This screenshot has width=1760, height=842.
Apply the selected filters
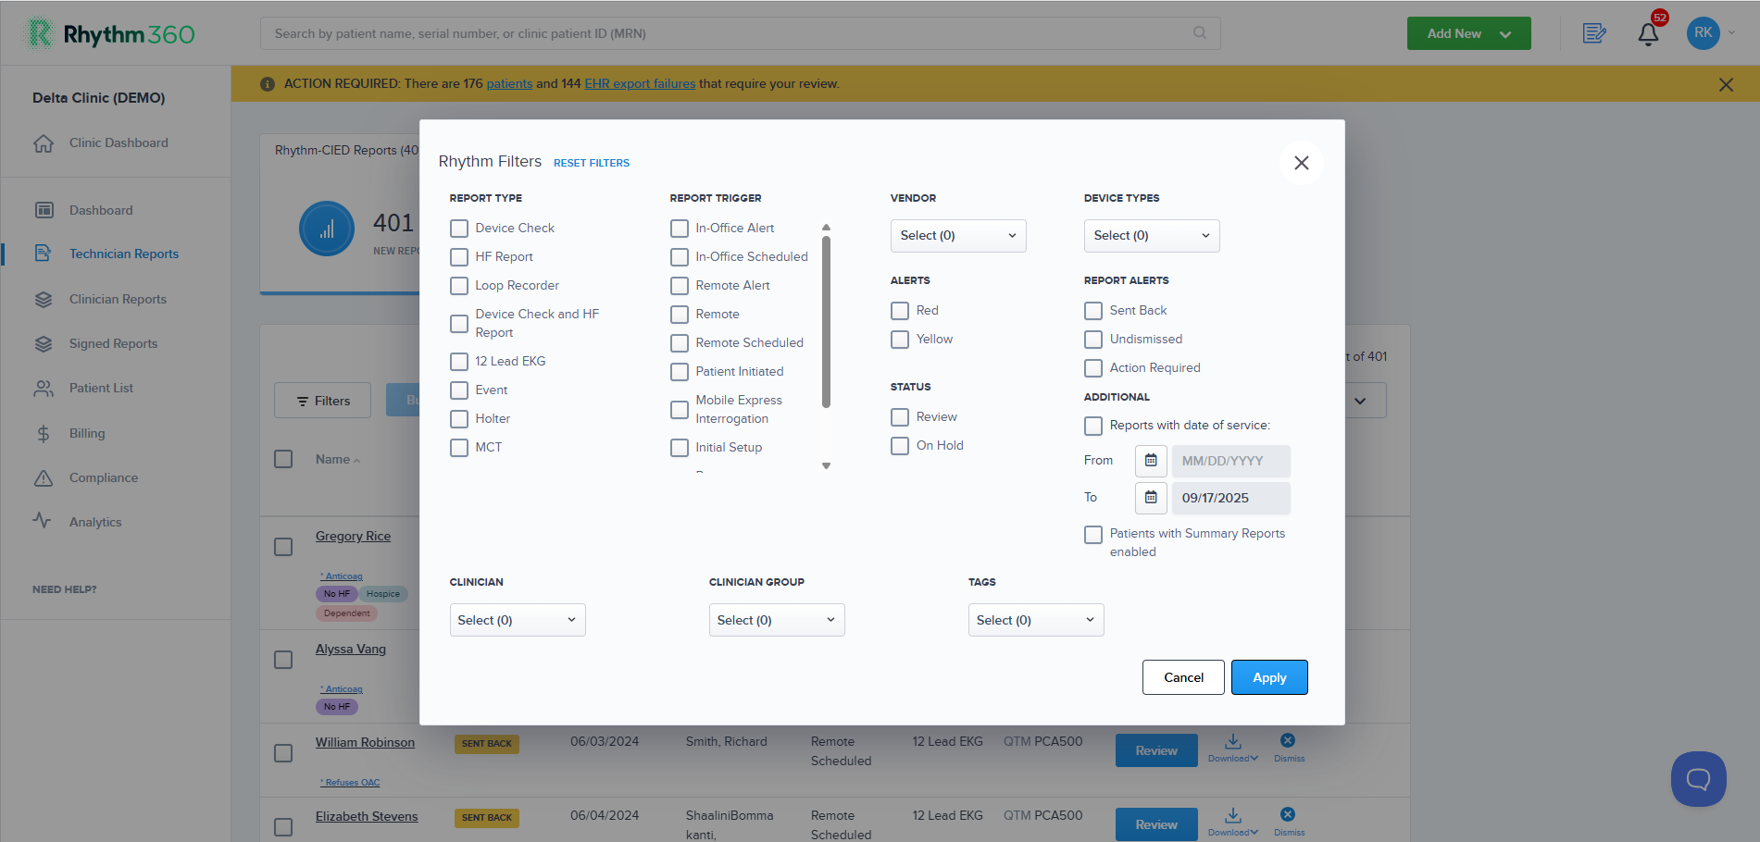(1269, 677)
